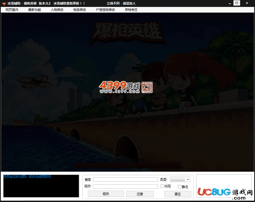
Task: Click the 清空 button
Action: (178, 194)
